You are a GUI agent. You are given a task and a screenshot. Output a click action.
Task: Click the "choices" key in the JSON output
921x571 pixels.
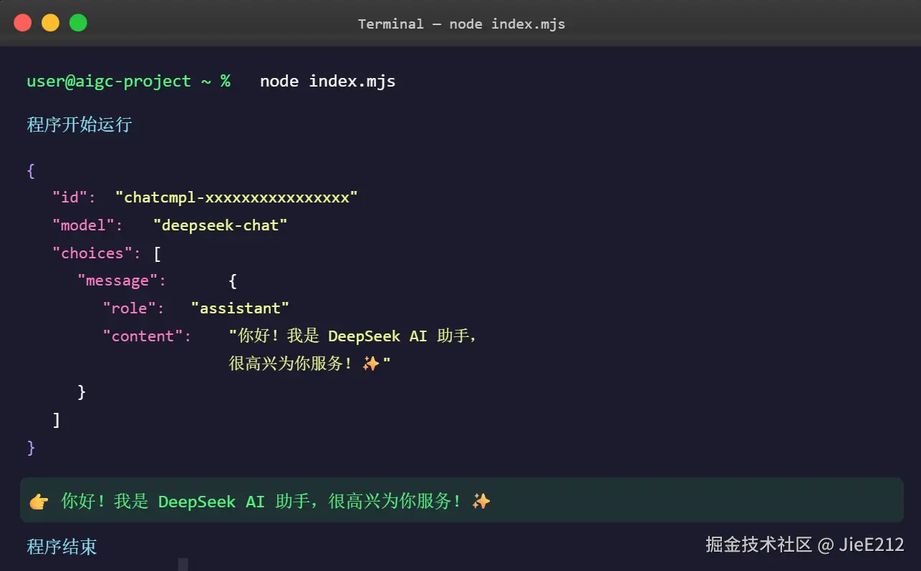(92, 253)
